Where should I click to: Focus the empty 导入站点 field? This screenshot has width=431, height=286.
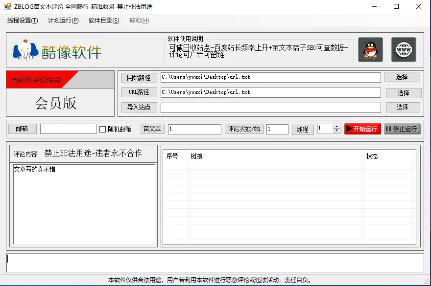[271, 108]
